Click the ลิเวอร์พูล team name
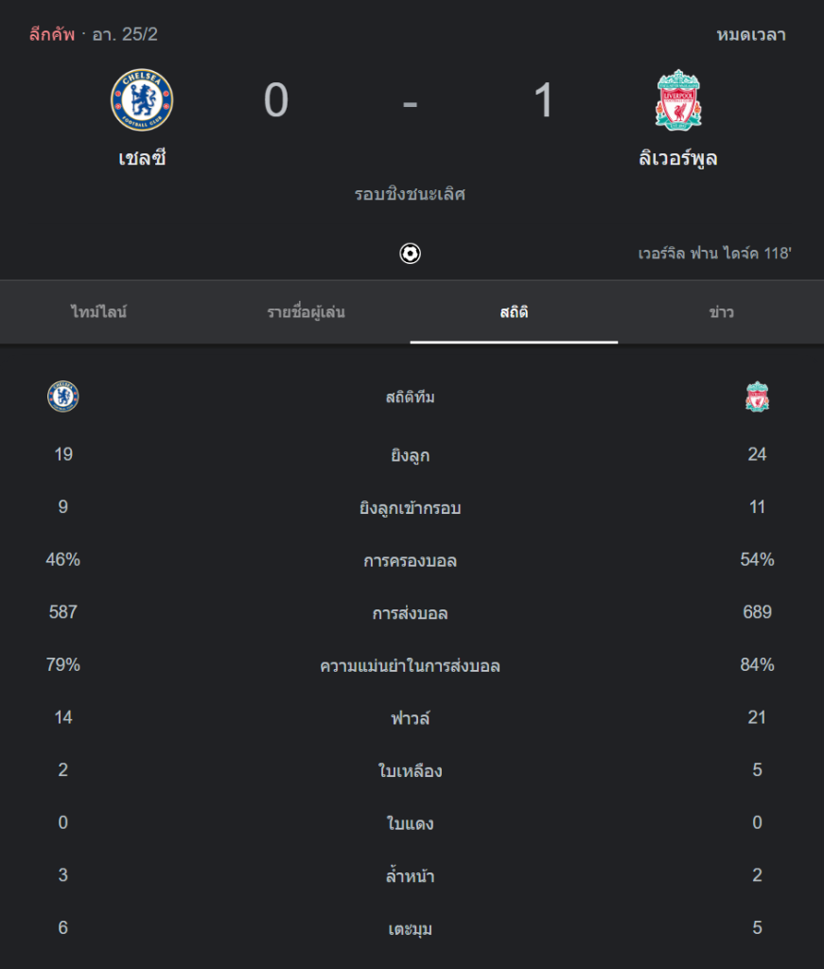This screenshot has width=824, height=969. point(678,158)
